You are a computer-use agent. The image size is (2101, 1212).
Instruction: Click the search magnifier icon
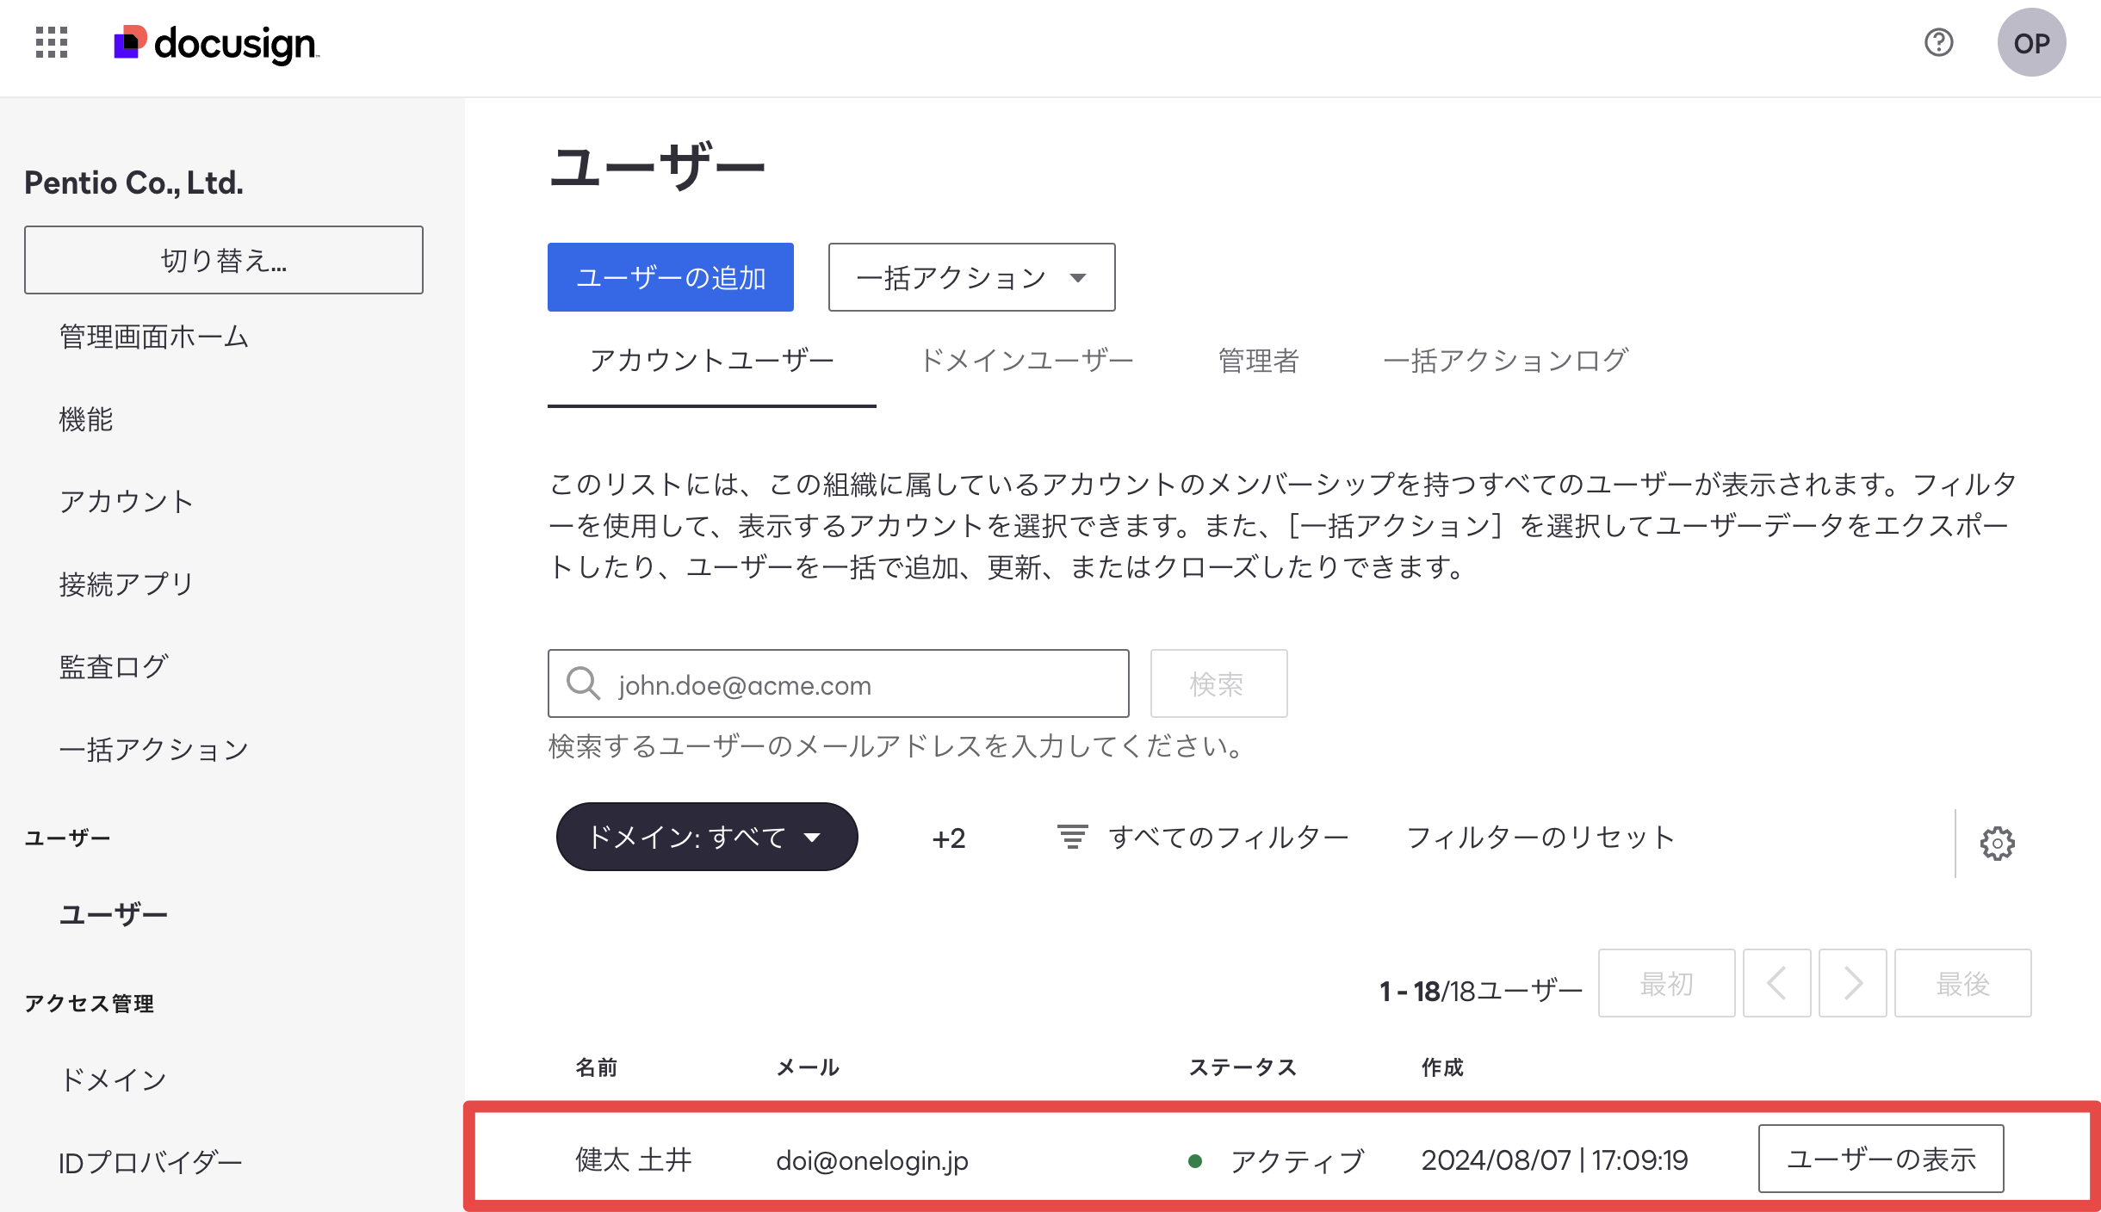pos(583,683)
